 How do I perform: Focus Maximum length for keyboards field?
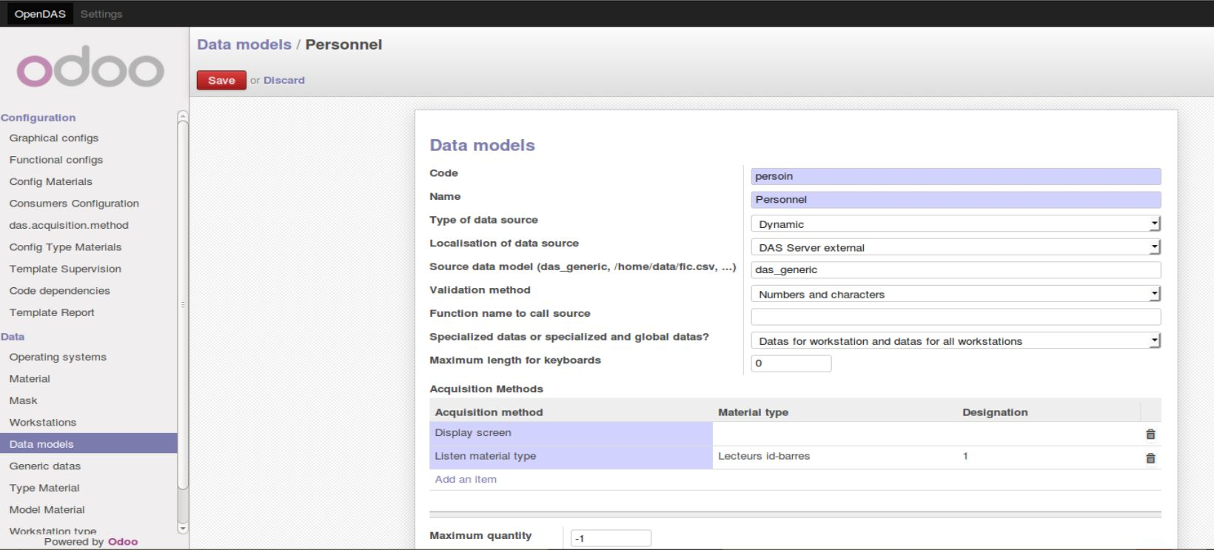(x=791, y=363)
